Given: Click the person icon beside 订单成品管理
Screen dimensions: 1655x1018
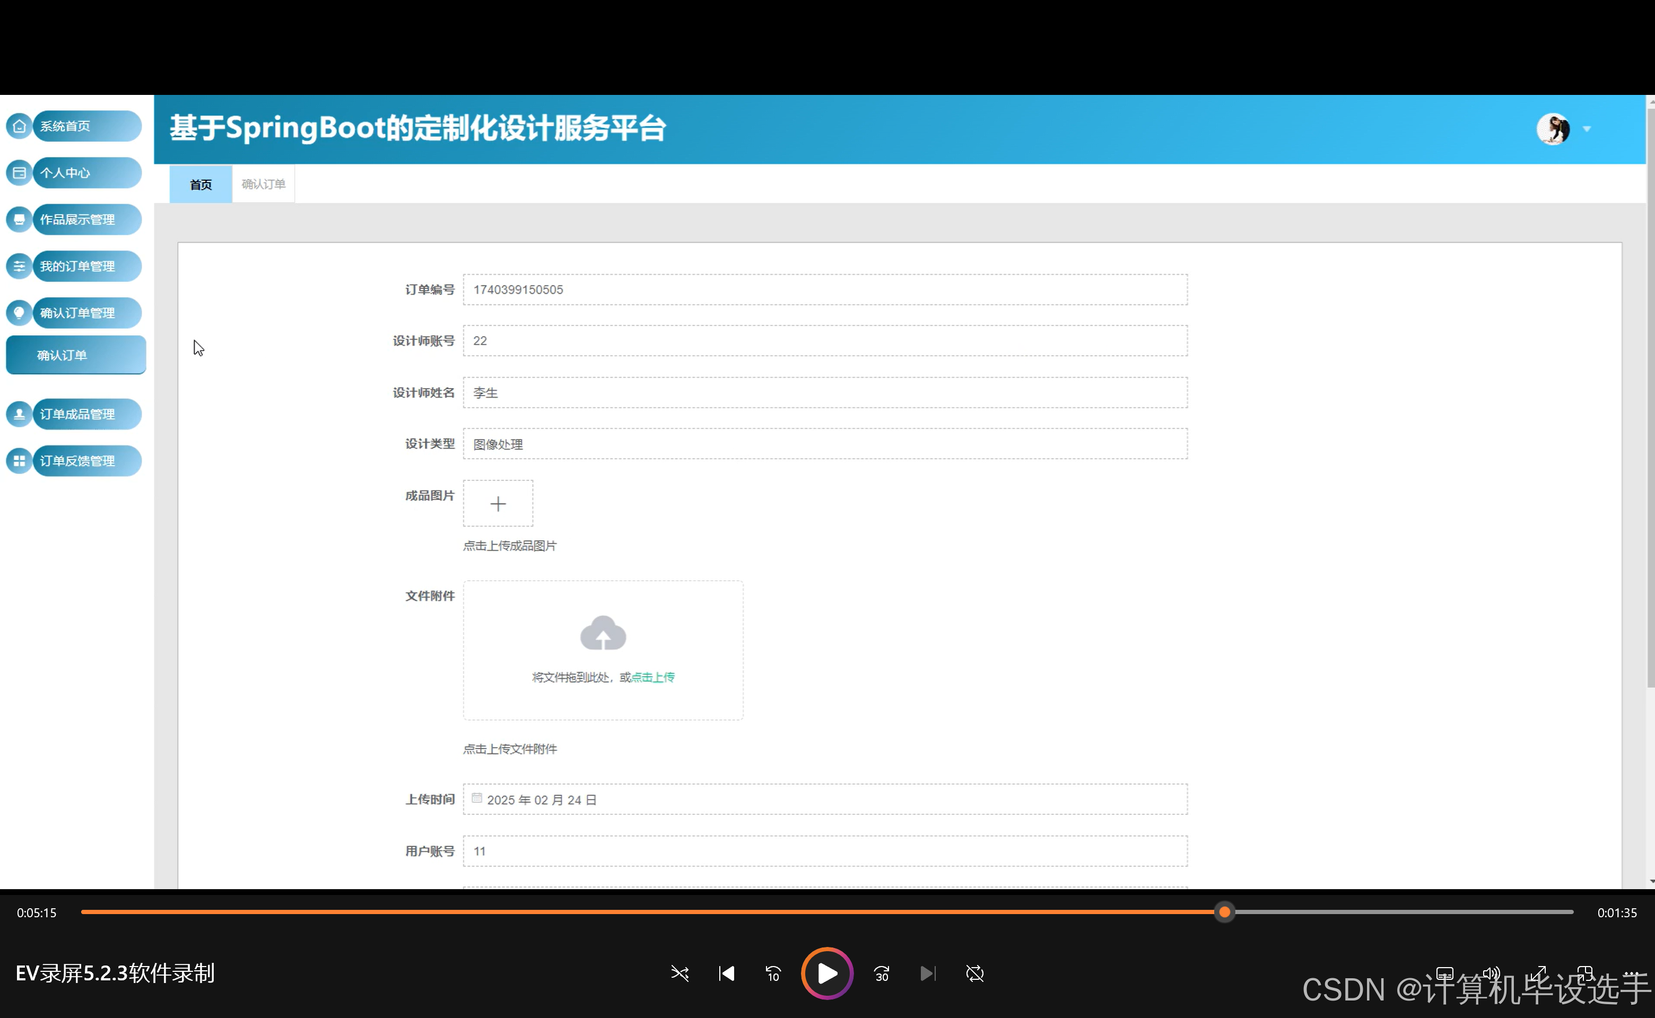Looking at the screenshot, I should (20, 414).
